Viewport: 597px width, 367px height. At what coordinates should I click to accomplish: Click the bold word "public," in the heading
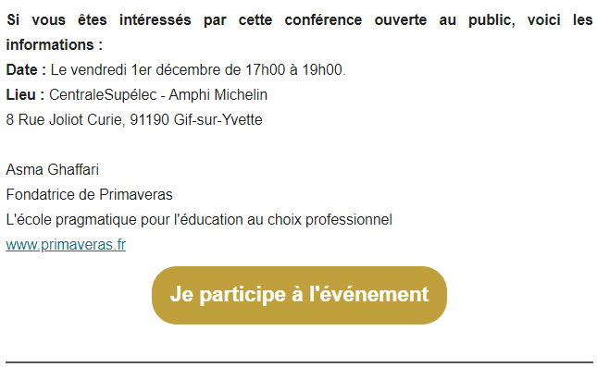pyautogui.click(x=491, y=19)
